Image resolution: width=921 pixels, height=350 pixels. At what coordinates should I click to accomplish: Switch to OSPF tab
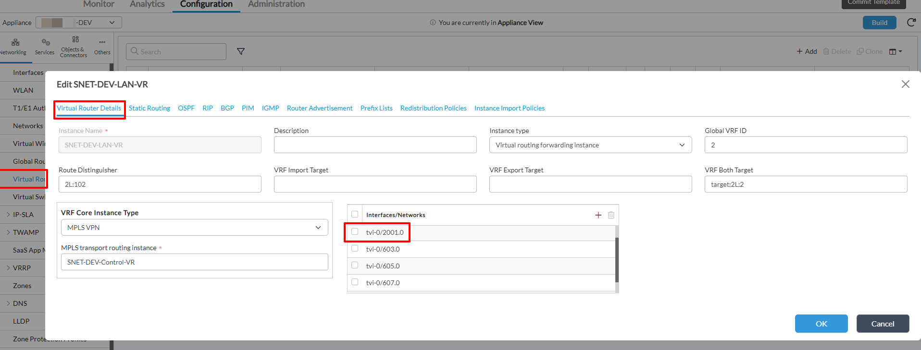pyautogui.click(x=186, y=108)
